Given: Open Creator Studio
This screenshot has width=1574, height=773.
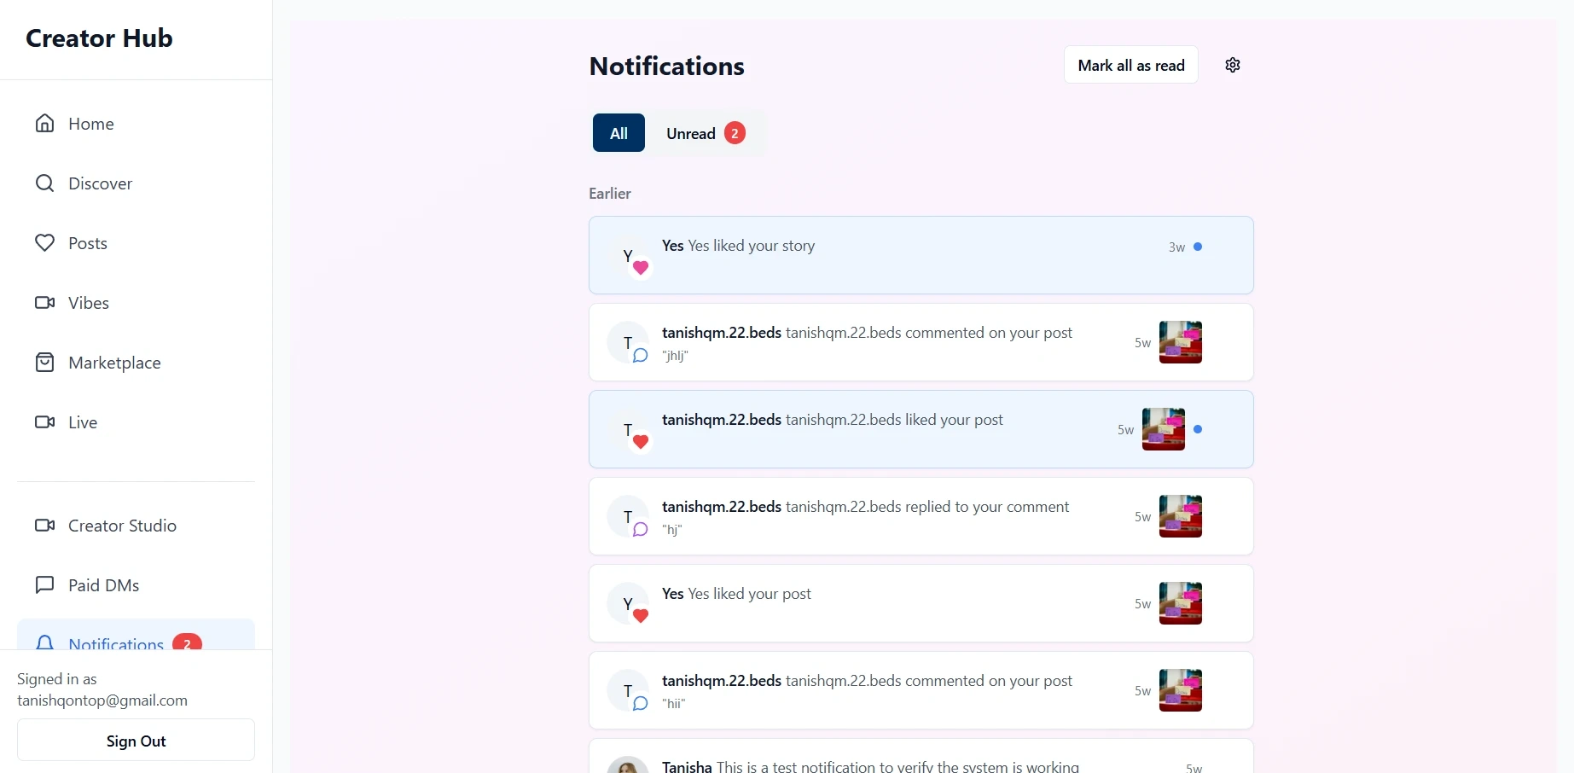Looking at the screenshot, I should click(x=136, y=526).
